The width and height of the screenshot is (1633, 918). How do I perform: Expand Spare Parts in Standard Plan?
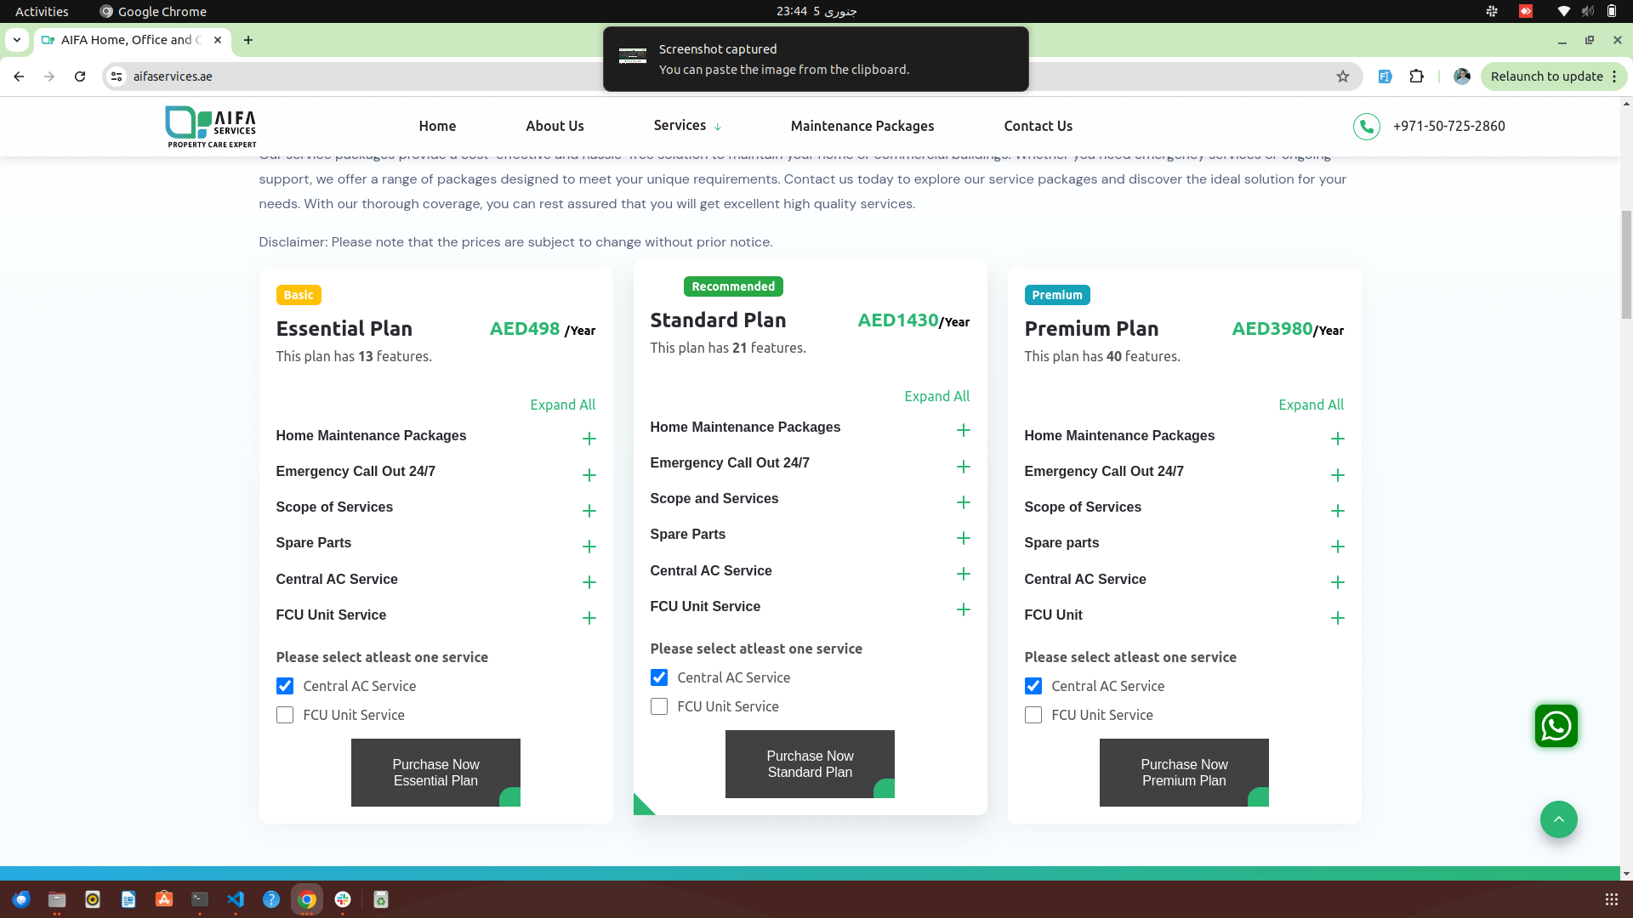[963, 538]
